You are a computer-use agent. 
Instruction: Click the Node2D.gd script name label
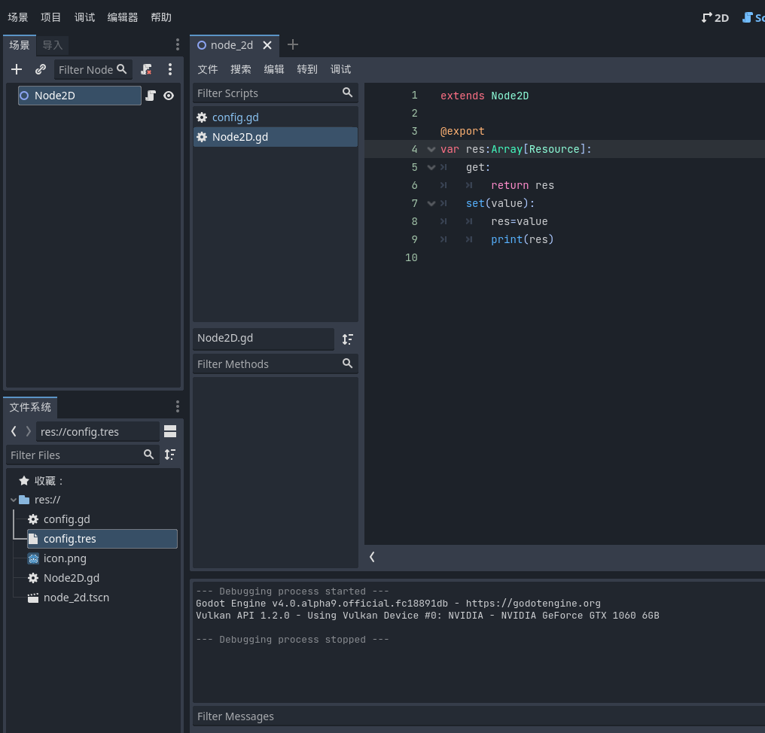(264, 338)
